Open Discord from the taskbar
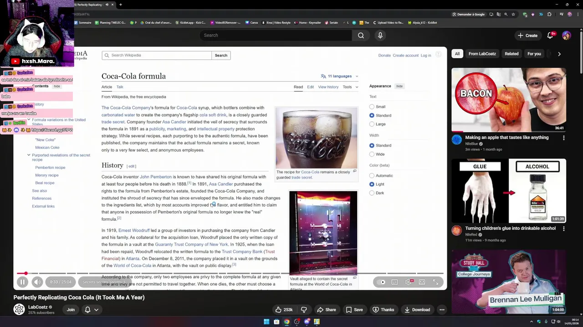 pyautogui.click(x=307, y=322)
